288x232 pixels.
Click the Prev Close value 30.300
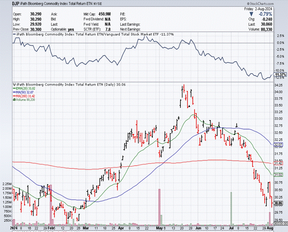click(36, 29)
